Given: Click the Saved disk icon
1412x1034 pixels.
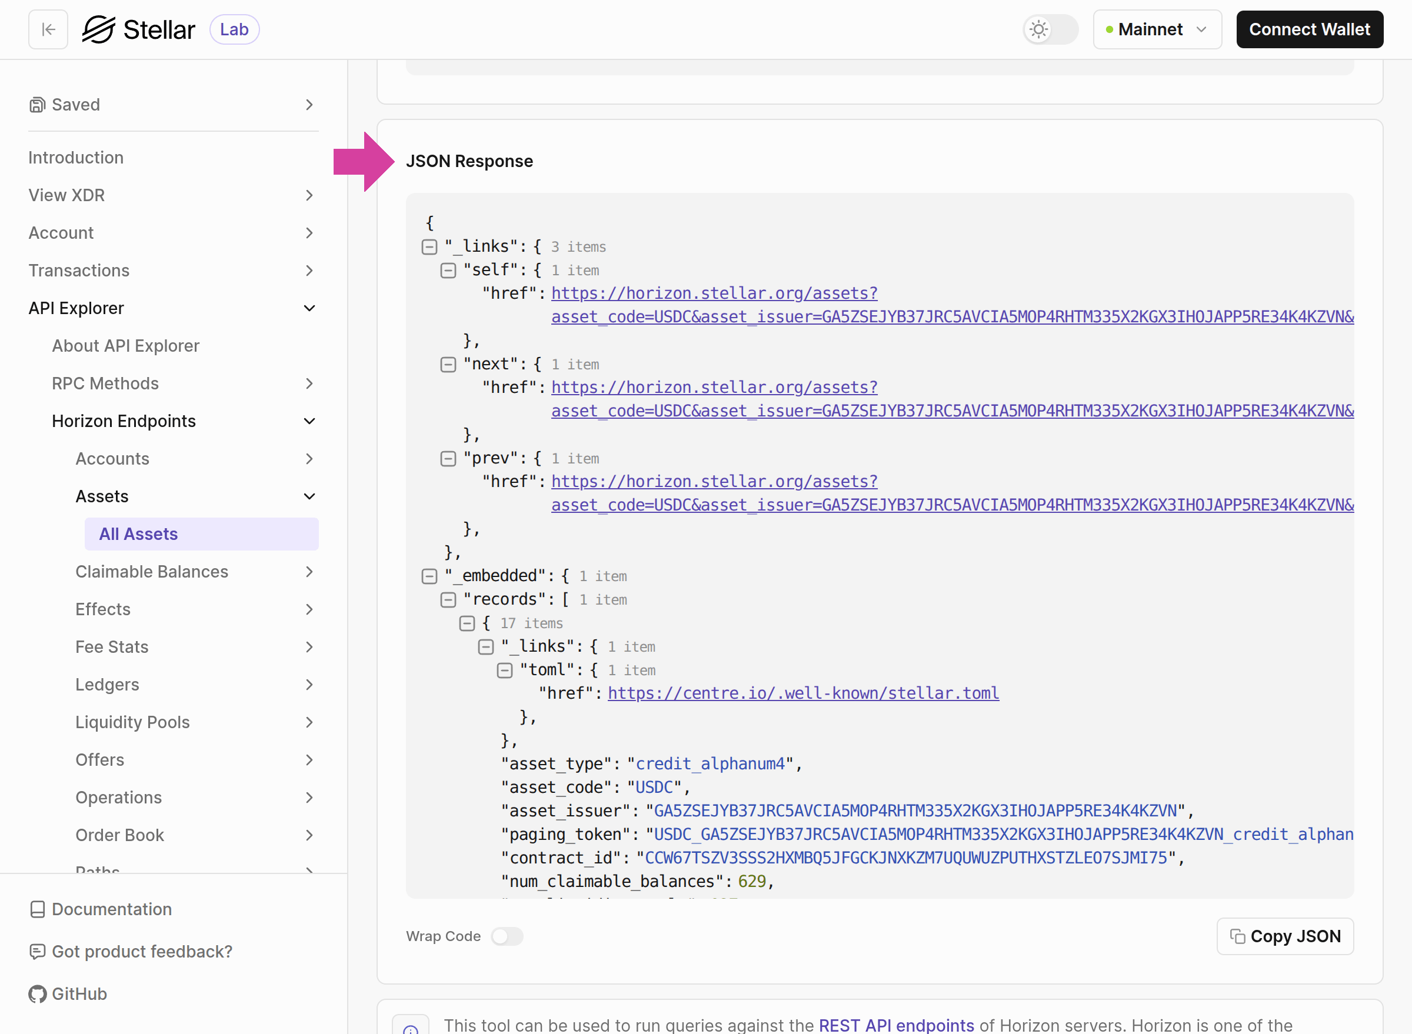Looking at the screenshot, I should (x=38, y=105).
